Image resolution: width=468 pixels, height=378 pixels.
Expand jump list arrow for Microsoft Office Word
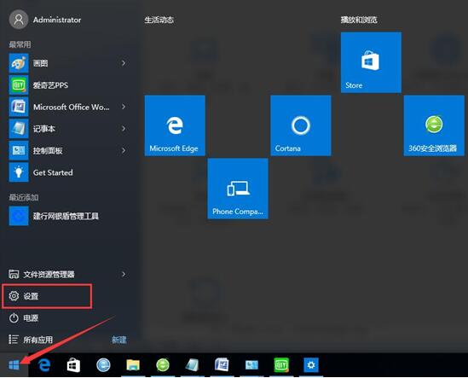(x=124, y=107)
